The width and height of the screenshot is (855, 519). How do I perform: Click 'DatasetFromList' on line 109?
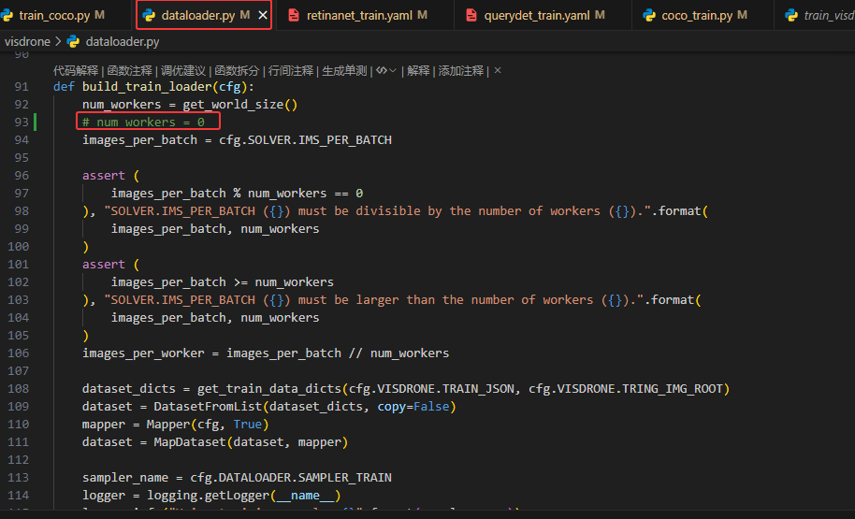(x=209, y=407)
